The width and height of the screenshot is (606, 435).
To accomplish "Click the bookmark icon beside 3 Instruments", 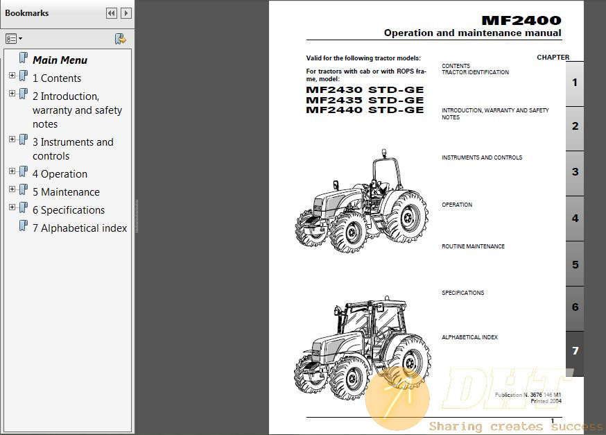I will point(24,139).
